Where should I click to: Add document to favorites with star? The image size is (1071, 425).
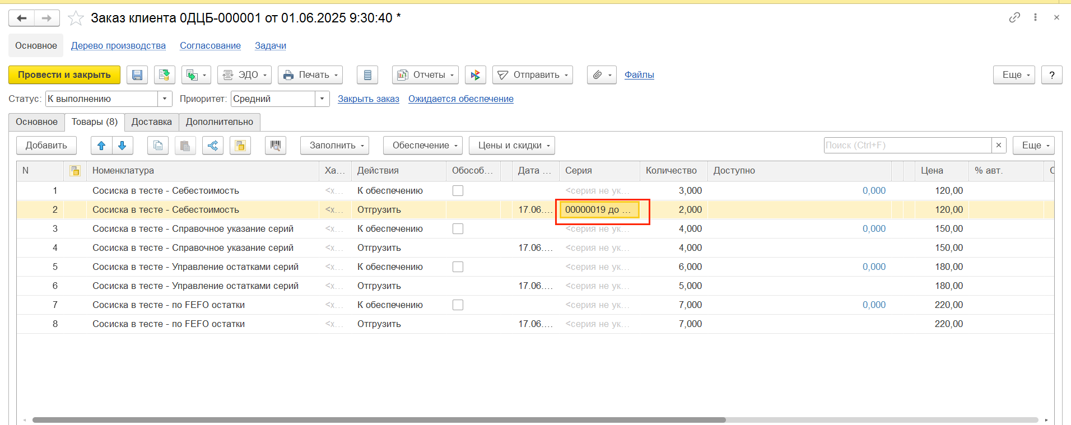[x=76, y=18]
